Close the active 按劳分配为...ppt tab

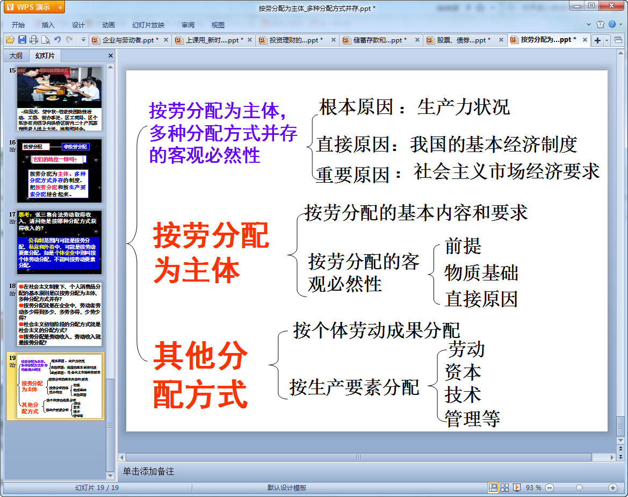(584, 40)
